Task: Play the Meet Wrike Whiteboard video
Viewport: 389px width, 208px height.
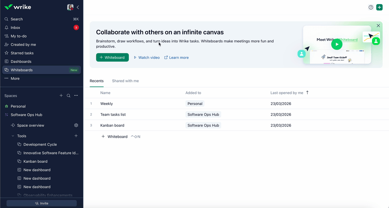Action: (336, 43)
